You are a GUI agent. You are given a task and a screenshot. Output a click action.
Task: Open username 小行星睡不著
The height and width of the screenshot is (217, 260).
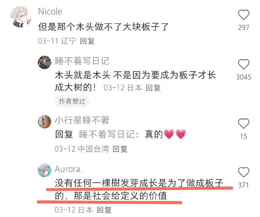tap(82, 120)
